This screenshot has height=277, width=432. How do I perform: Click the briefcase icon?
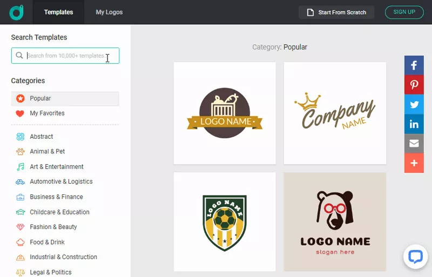(21, 197)
